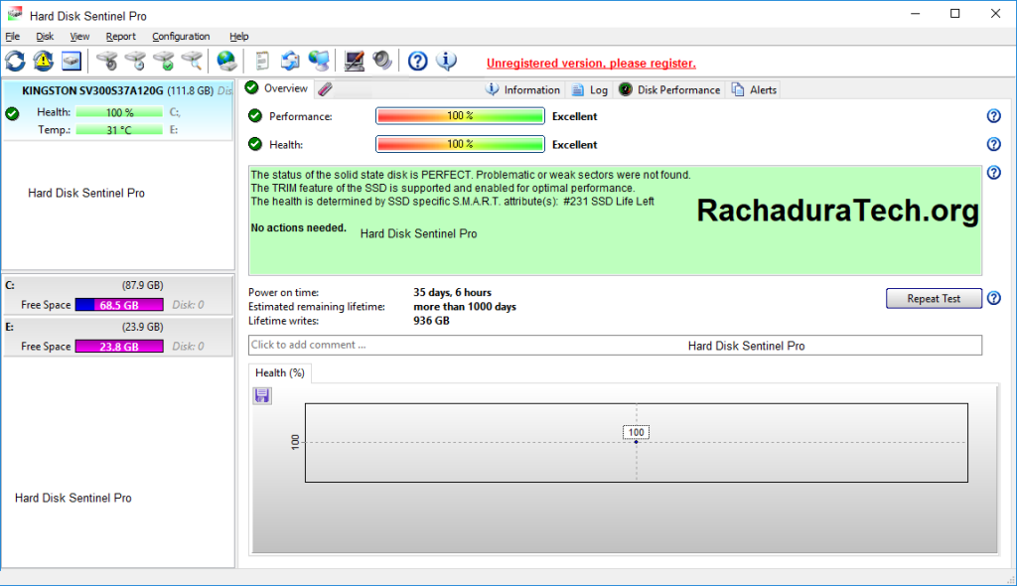The width and height of the screenshot is (1017, 586).
Task: Click the Click to add comment field
Action: pyautogui.click(x=615, y=346)
